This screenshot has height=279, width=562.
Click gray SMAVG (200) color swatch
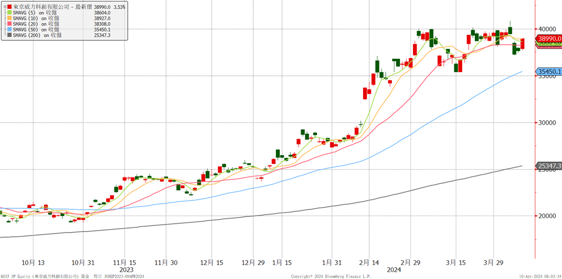(9, 36)
